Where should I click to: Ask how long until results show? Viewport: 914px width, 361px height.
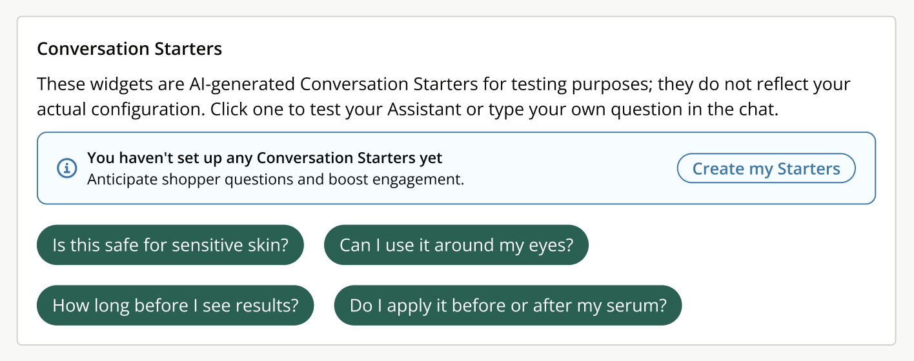click(x=175, y=306)
